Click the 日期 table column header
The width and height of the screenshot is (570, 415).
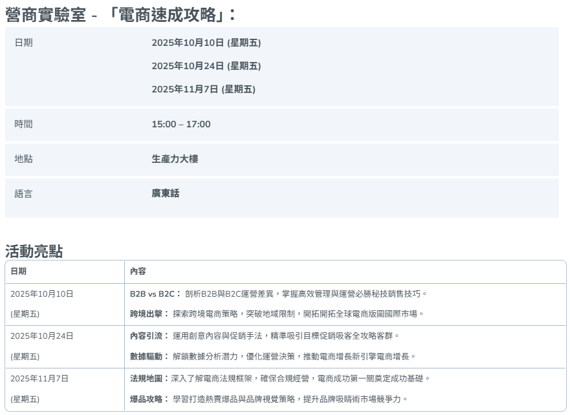coord(19,271)
